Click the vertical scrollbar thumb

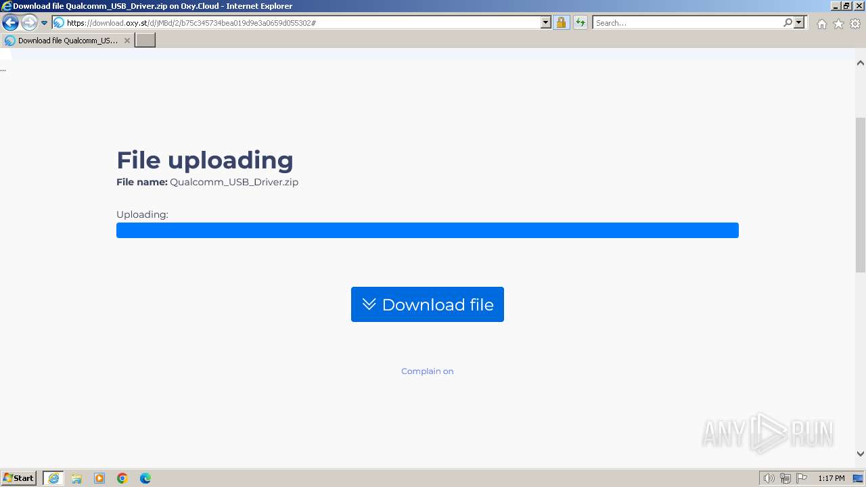click(x=861, y=195)
